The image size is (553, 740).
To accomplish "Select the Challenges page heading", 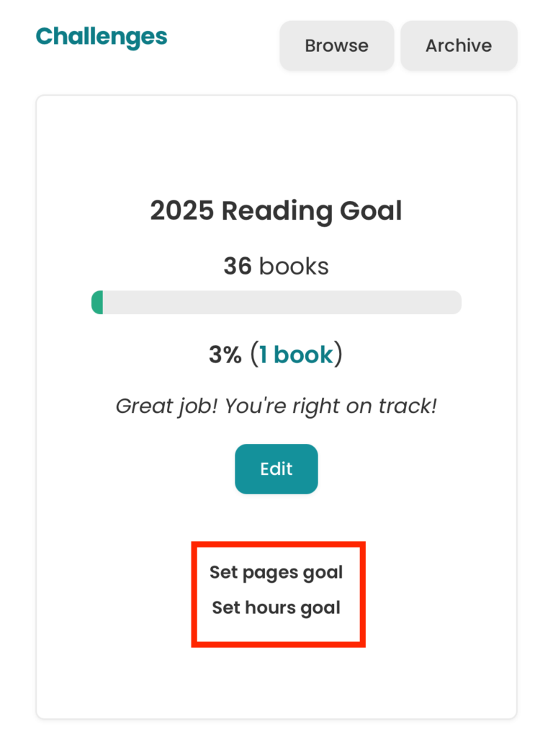I will pos(101,37).
